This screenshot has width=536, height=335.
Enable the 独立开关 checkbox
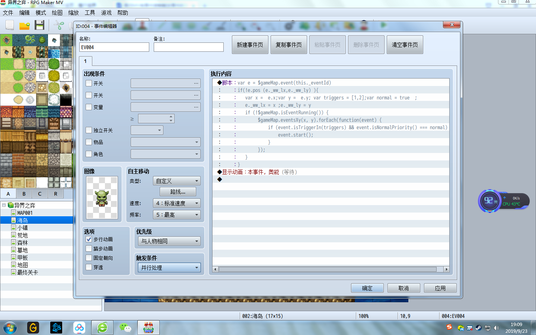pyautogui.click(x=89, y=130)
